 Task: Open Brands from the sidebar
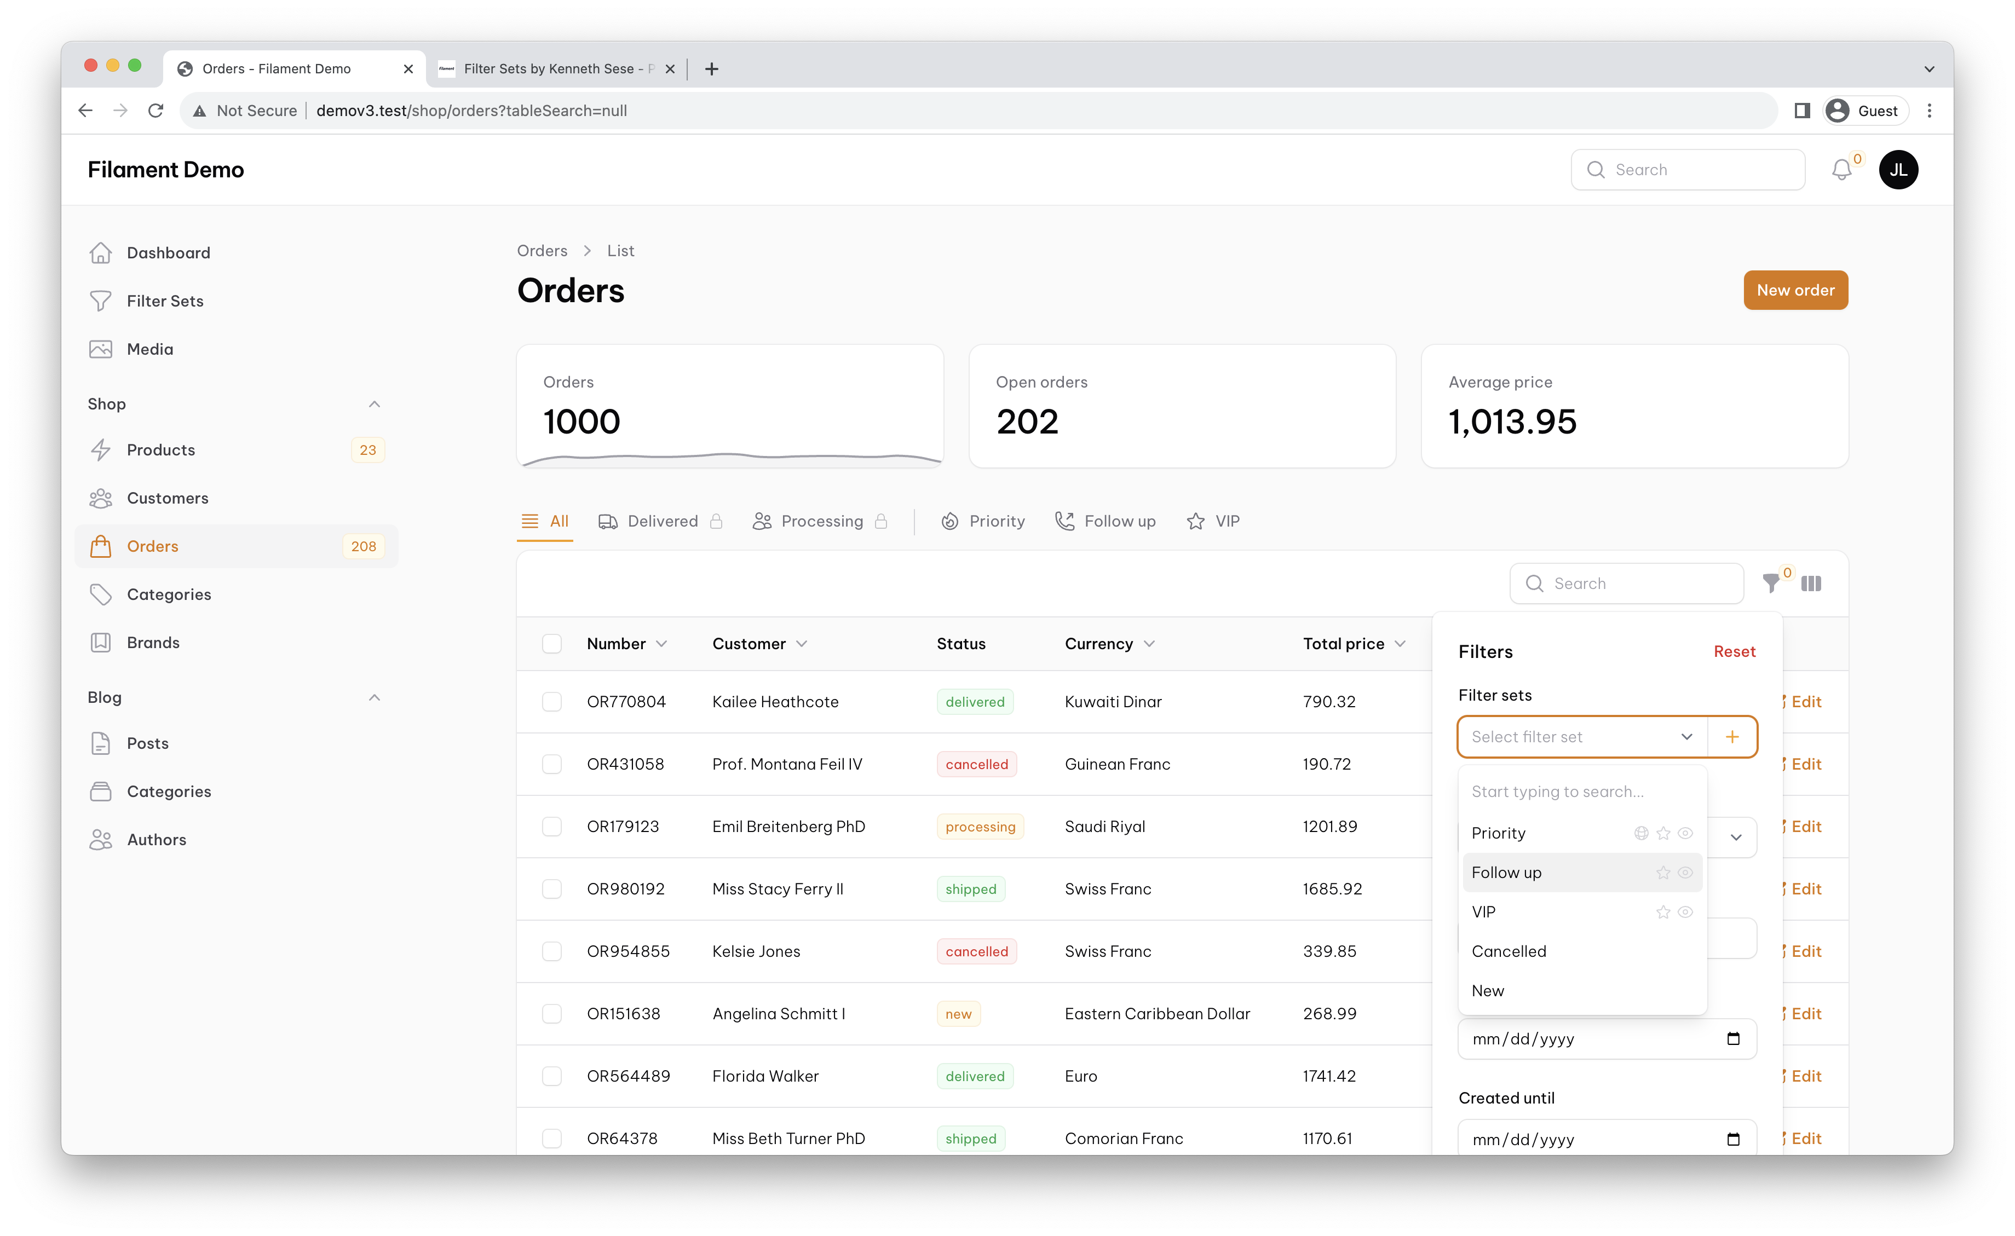pyautogui.click(x=153, y=642)
